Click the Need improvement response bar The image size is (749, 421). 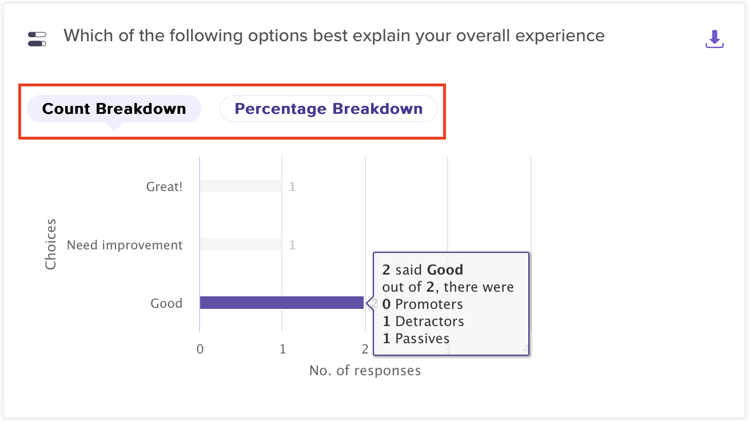click(x=240, y=245)
